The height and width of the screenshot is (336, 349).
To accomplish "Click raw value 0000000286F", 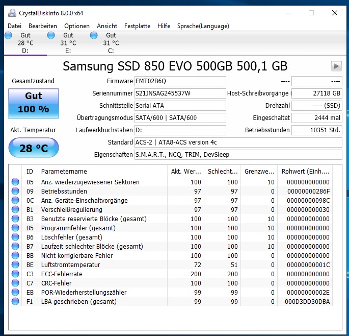I will (x=308, y=191).
